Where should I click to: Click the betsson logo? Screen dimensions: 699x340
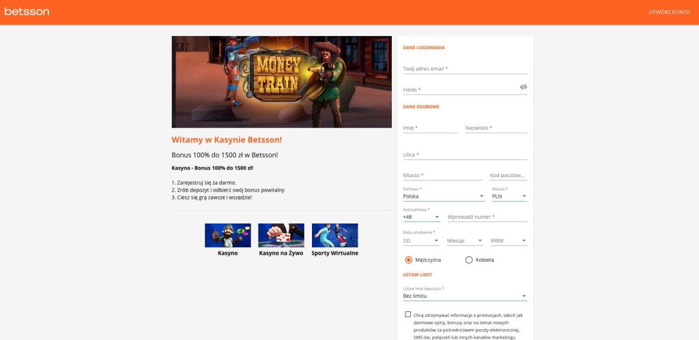tap(27, 12)
